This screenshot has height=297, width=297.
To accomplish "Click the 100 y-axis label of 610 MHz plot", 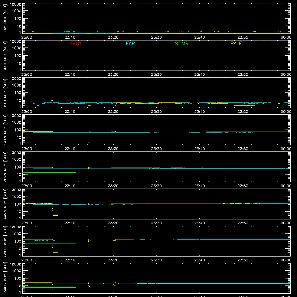I will [x=18, y=93].
